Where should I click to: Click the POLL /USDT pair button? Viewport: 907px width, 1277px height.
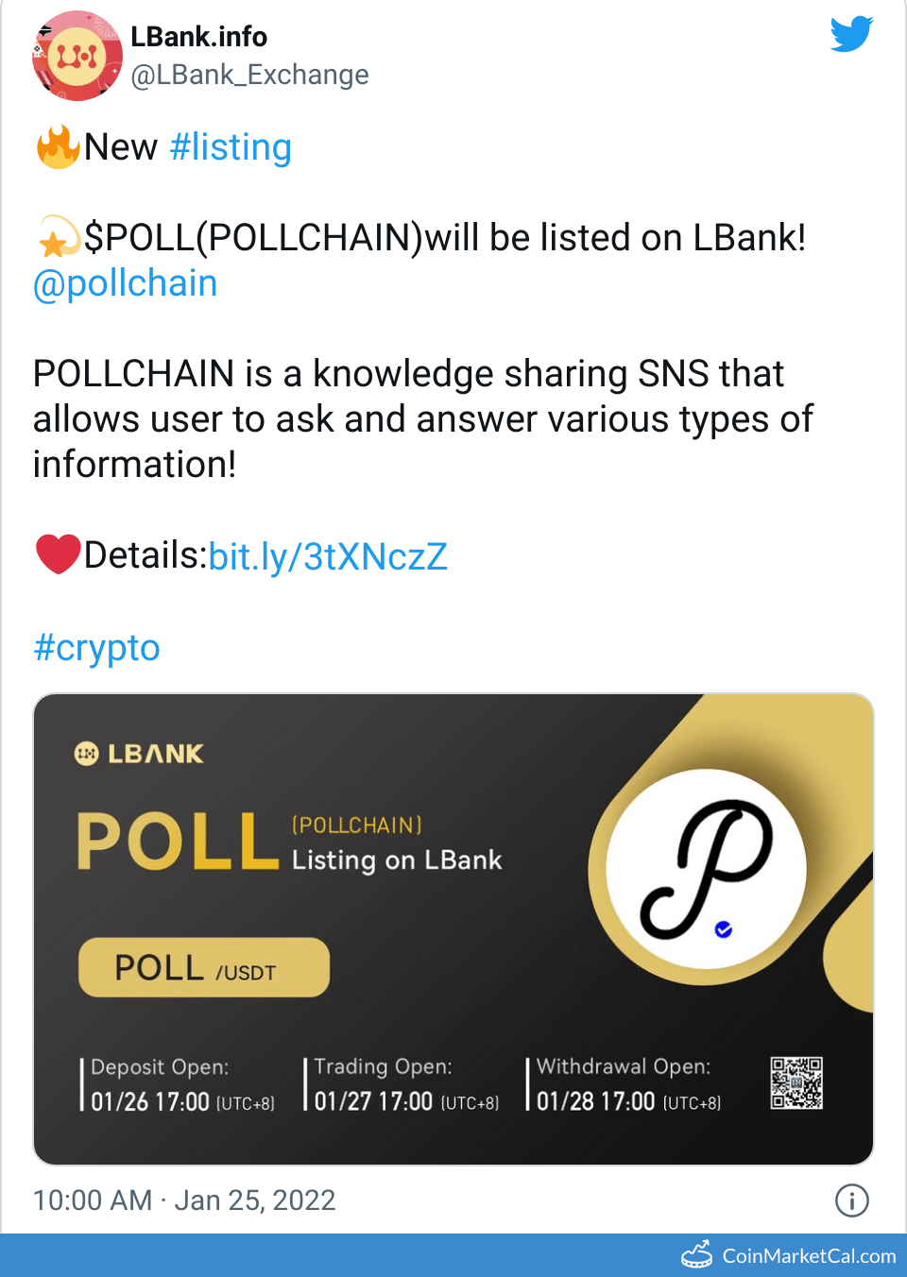(x=204, y=967)
